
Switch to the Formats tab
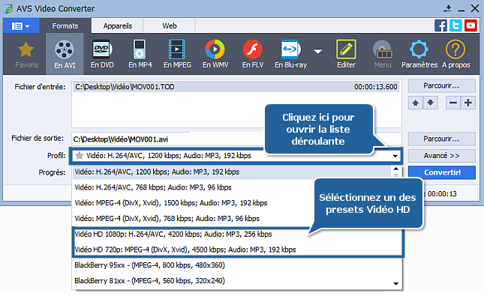(65, 26)
